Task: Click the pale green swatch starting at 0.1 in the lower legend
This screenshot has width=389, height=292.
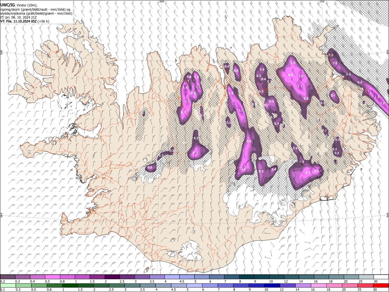Action: 8,285
